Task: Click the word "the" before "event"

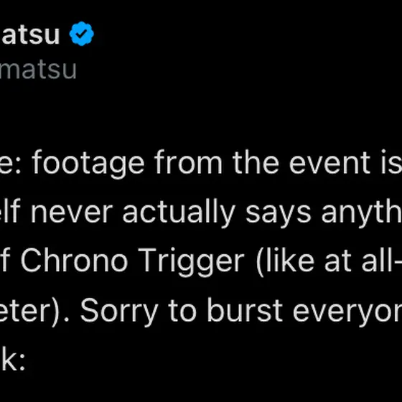Action: click(x=256, y=162)
